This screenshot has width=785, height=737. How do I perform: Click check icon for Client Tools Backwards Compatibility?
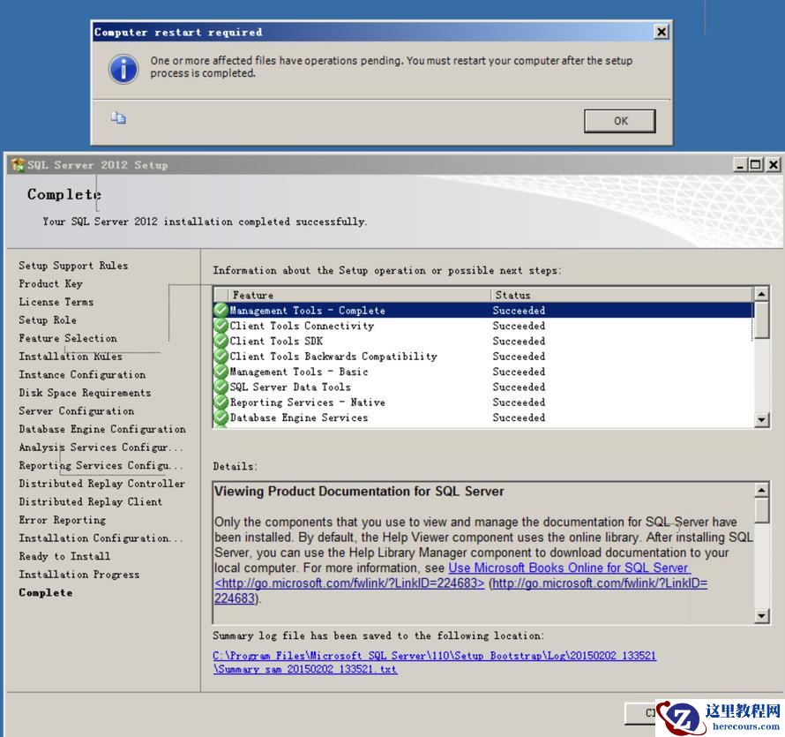click(x=221, y=357)
